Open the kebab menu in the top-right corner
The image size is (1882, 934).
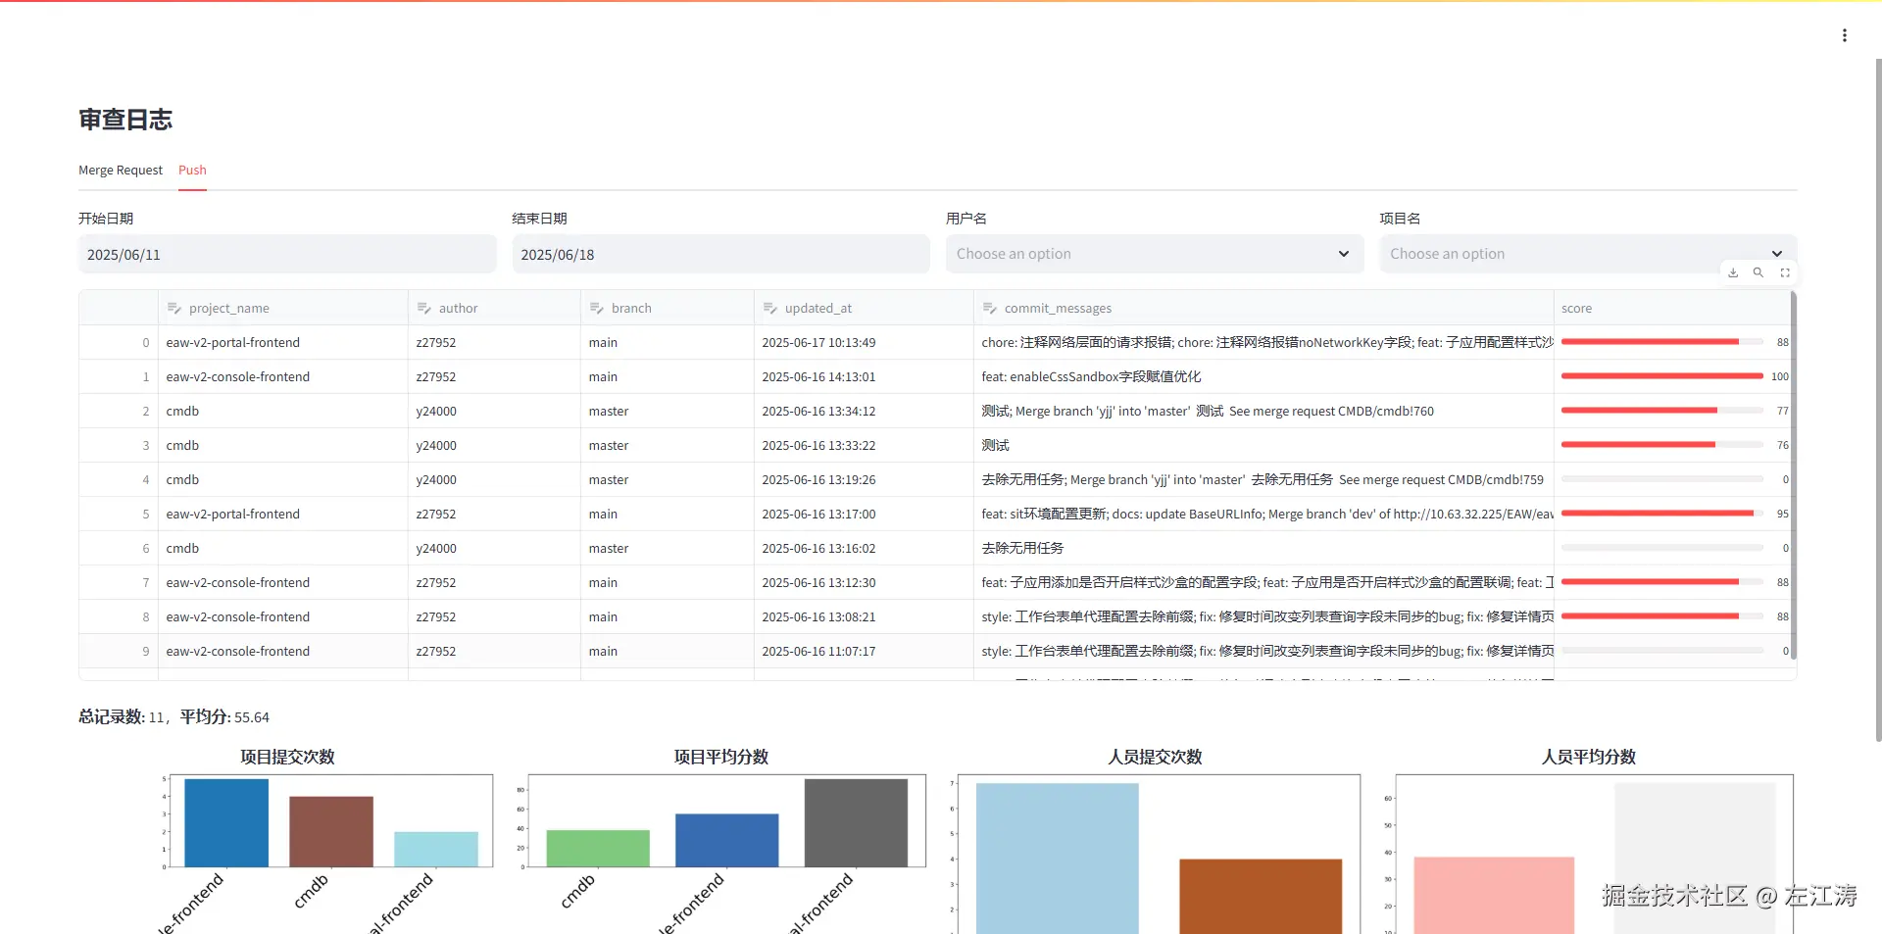click(x=1846, y=35)
